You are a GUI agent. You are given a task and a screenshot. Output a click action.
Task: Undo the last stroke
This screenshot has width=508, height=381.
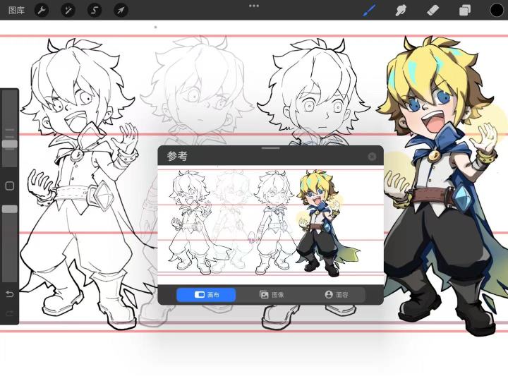pyautogui.click(x=10, y=294)
